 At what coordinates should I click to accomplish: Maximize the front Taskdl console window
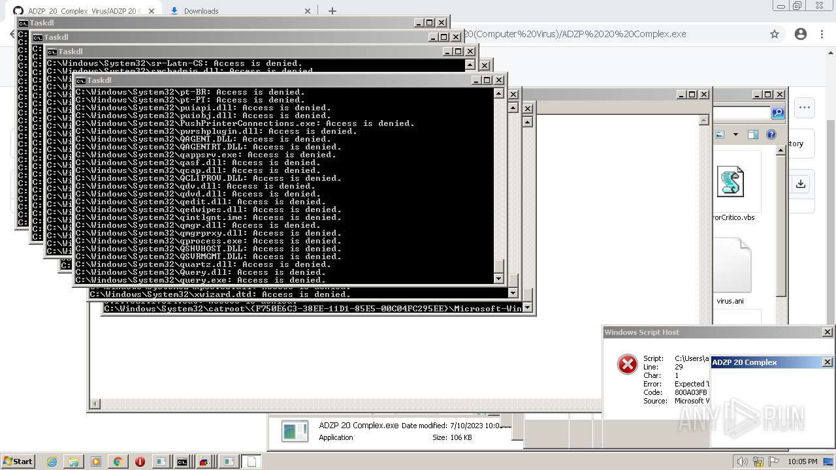488,80
